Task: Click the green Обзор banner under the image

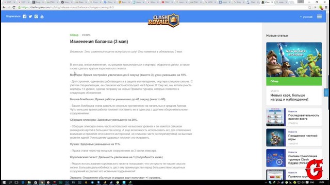Action: click(294, 81)
